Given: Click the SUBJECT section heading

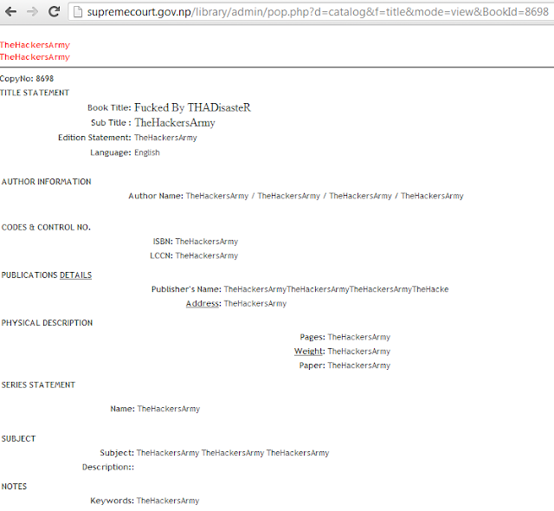Looking at the screenshot, I should click(18, 438).
